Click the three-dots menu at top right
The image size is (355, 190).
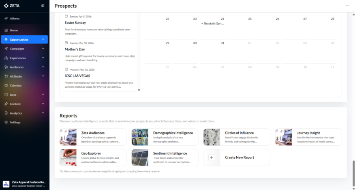(x=347, y=6)
